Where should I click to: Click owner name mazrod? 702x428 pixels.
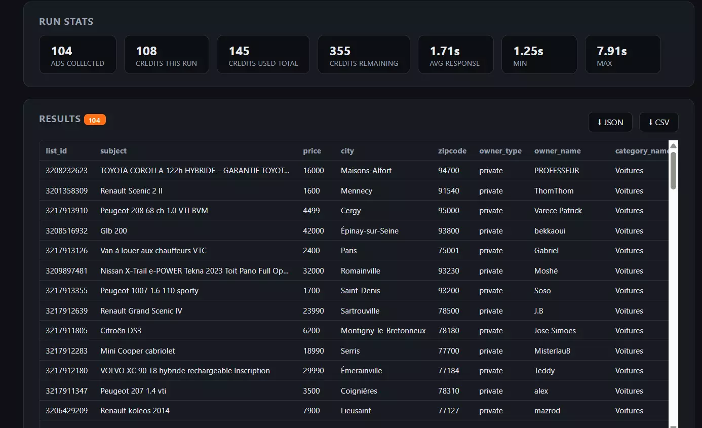[x=548, y=411]
